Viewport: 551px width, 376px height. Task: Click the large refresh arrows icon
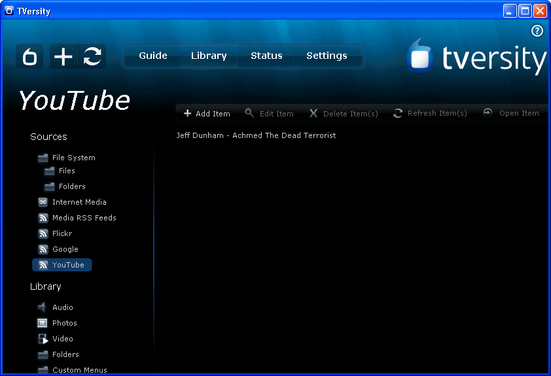tap(92, 56)
